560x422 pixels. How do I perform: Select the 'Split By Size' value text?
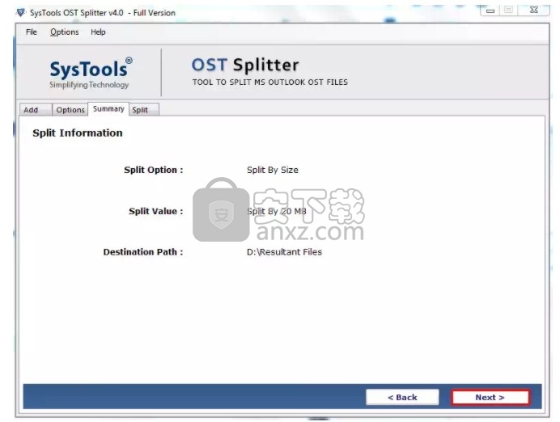273,170
